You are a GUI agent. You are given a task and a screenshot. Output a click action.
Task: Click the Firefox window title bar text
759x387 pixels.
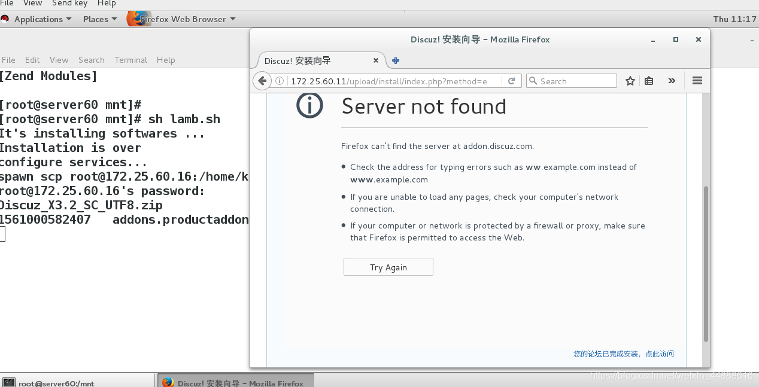click(x=480, y=39)
